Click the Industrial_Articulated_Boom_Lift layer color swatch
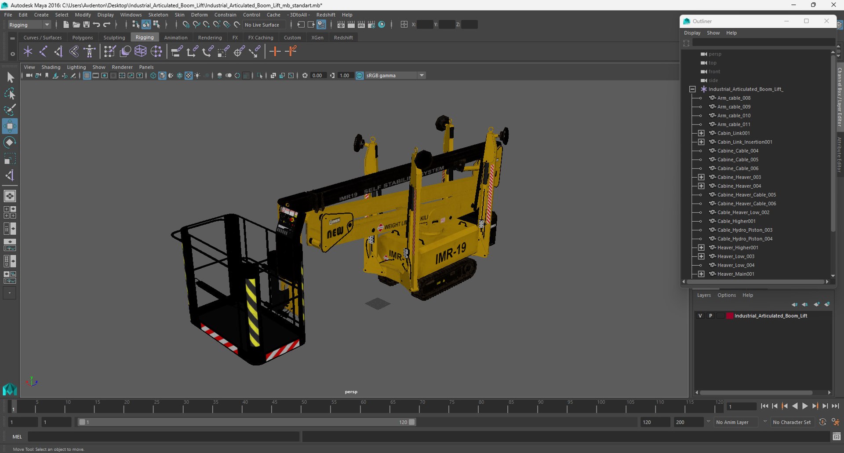This screenshot has height=453, width=844. (730, 316)
